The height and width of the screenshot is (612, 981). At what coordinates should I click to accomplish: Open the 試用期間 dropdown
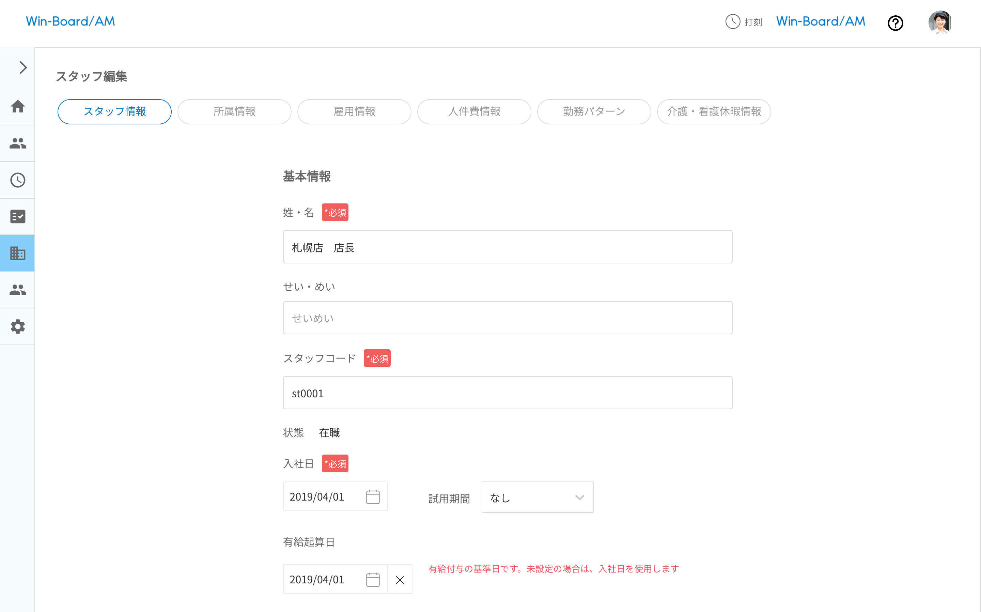click(537, 498)
